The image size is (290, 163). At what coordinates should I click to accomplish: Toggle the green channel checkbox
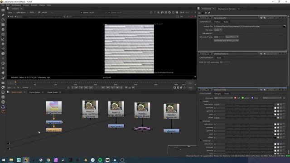[x=243, y=98]
